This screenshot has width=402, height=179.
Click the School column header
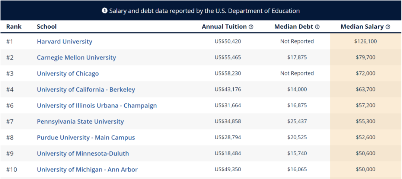[47, 27]
